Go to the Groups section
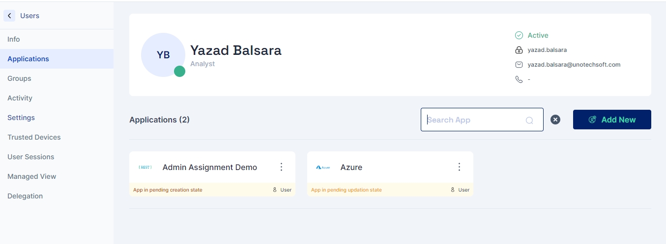This screenshot has height=244, width=666. click(x=19, y=78)
